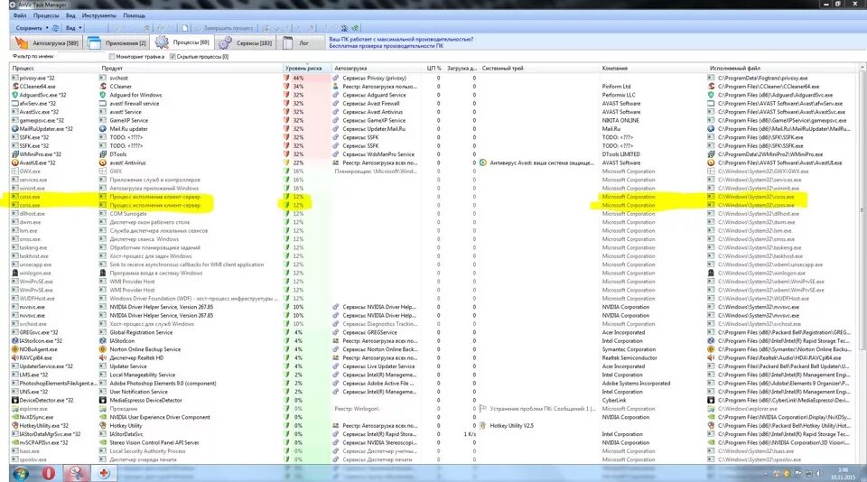The image size is (867, 482).
Task: Sort by the ЦП % column header
Action: coord(434,68)
